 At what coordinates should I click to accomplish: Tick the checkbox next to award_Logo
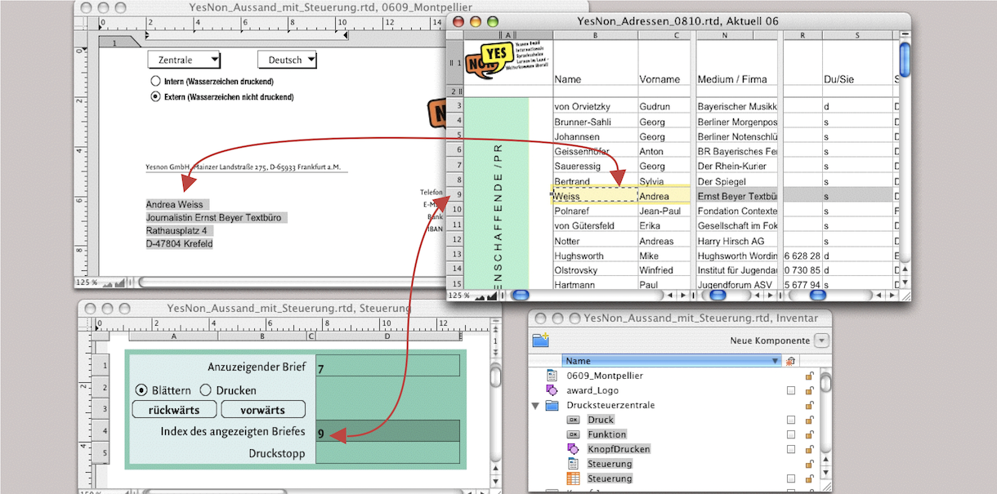point(790,390)
